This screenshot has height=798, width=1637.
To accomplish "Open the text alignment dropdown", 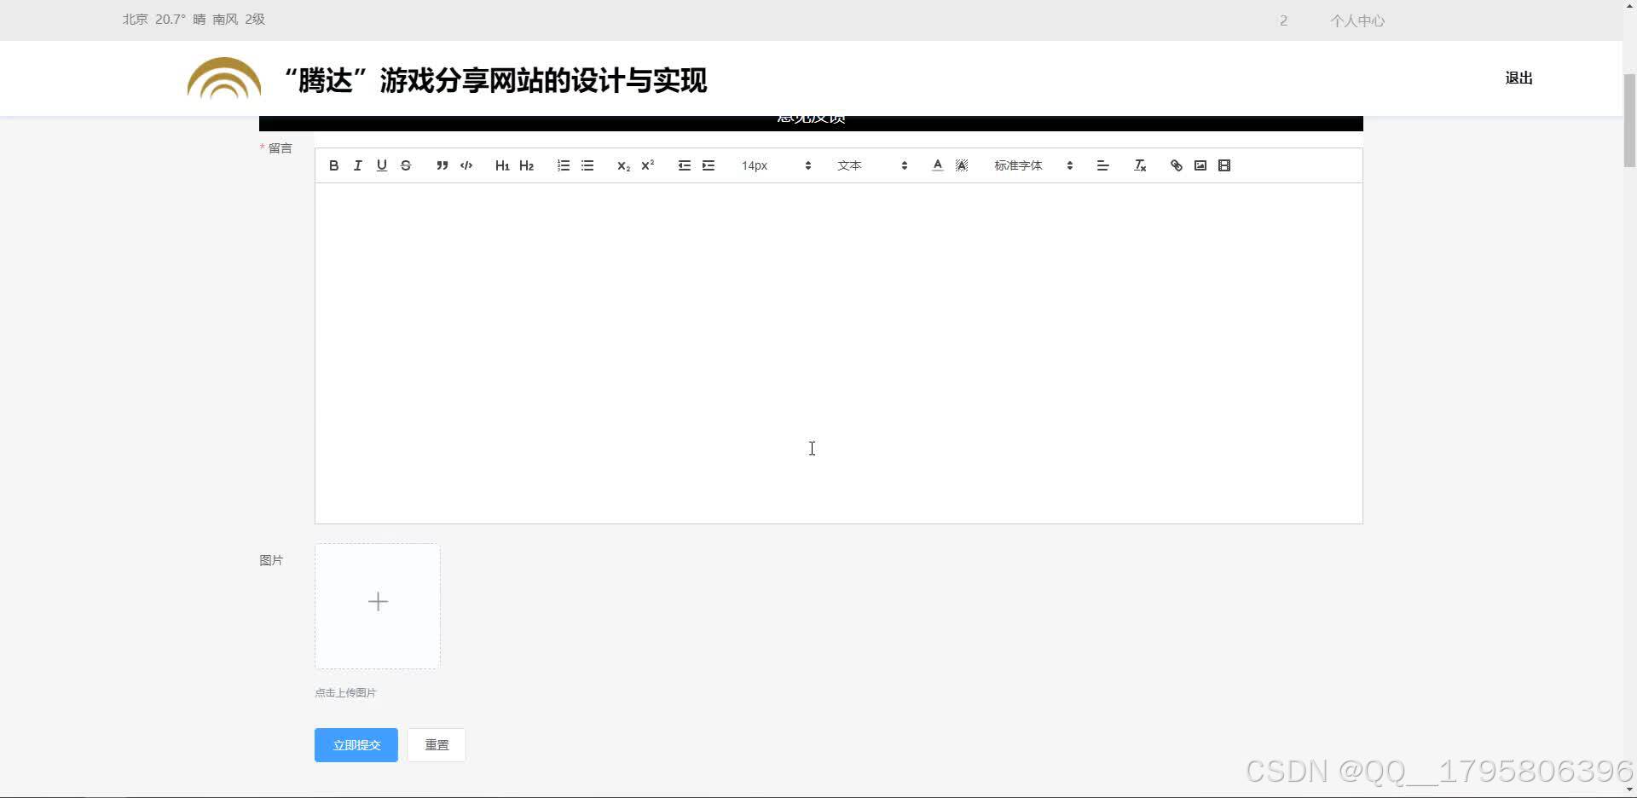I will [x=1102, y=165].
